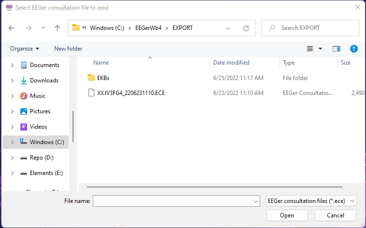Open the view options dropdown arrow

point(320,49)
